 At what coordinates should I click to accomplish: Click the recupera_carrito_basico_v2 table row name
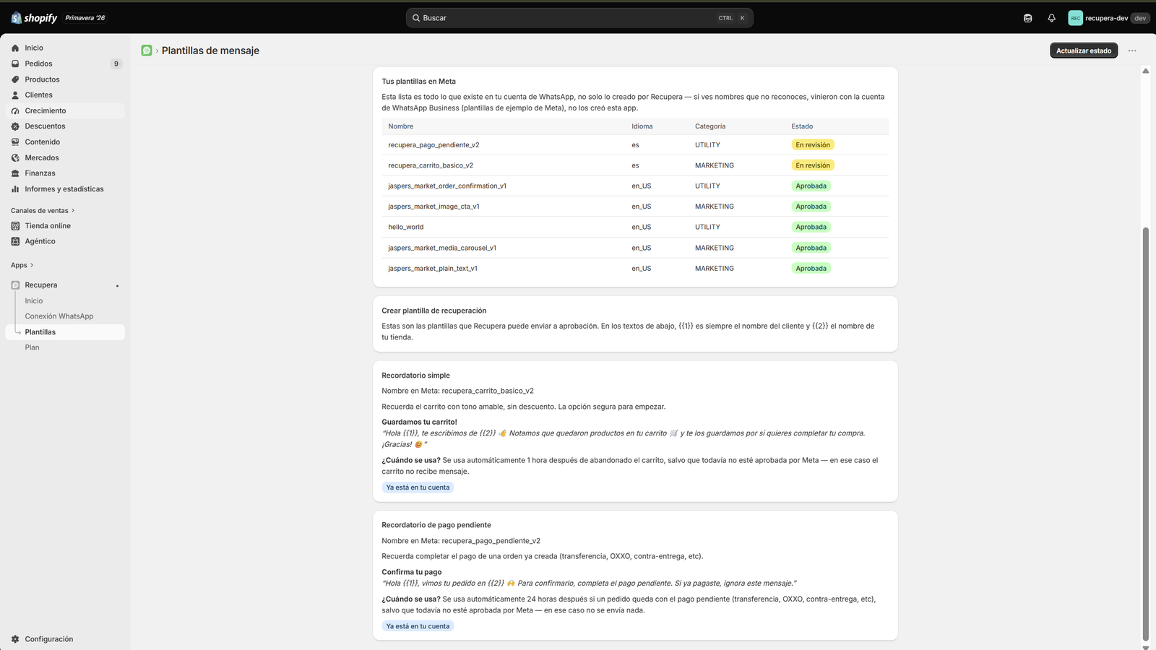tap(431, 165)
